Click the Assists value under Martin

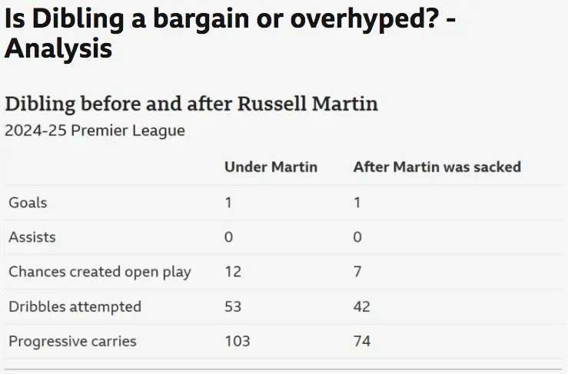pyautogui.click(x=229, y=237)
